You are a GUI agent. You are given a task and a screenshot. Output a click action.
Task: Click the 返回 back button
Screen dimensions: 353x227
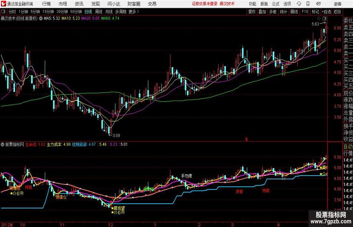click(337, 12)
